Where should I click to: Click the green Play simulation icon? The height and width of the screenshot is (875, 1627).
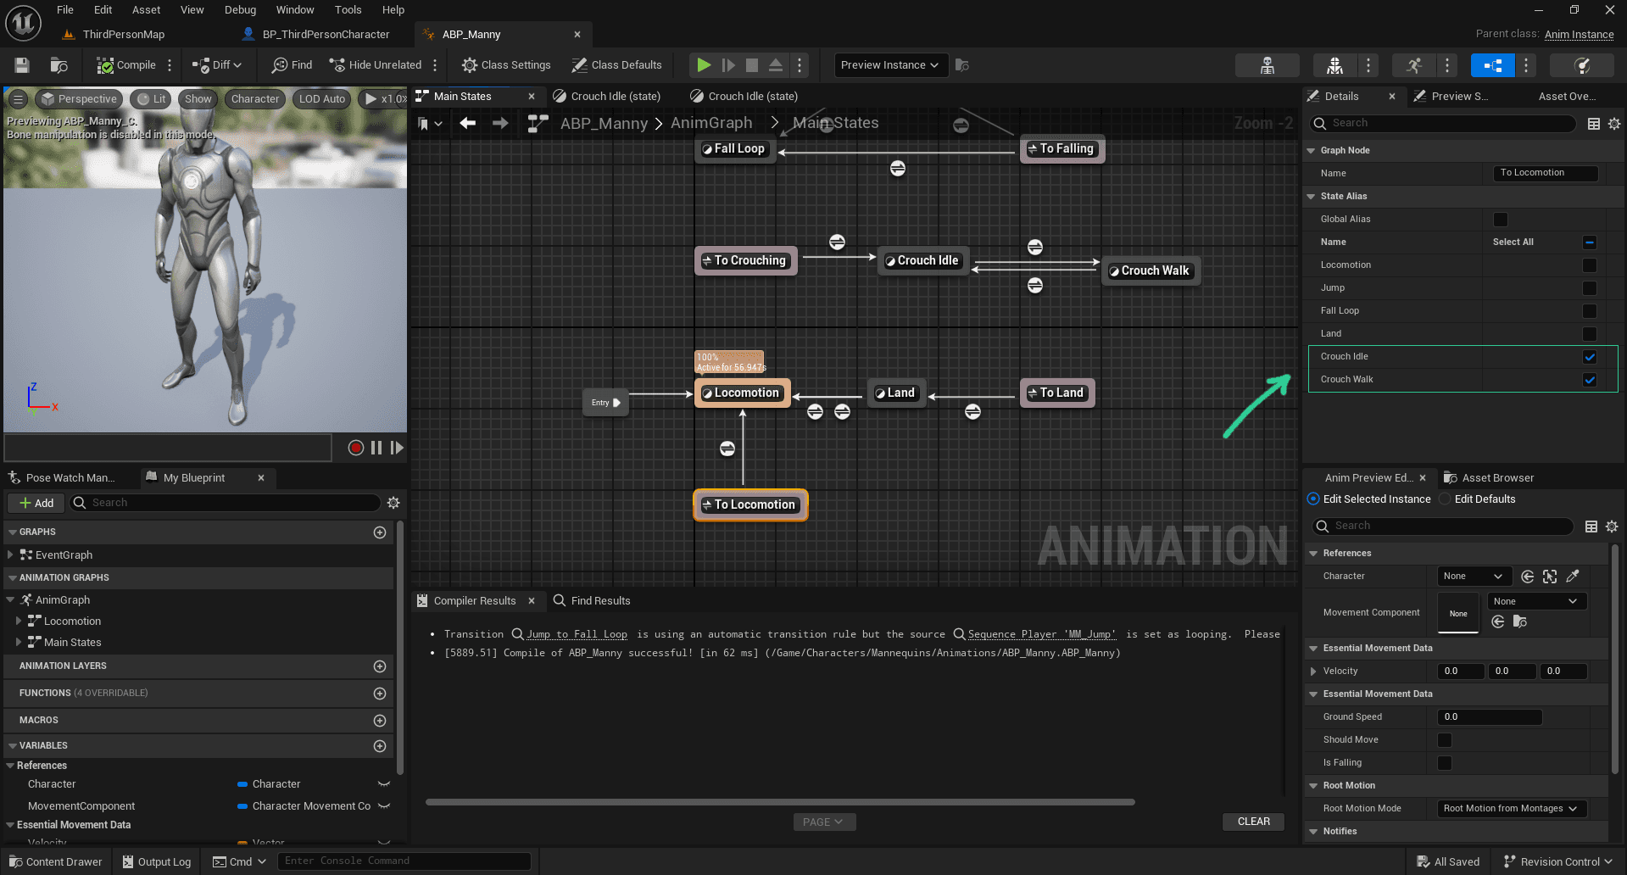(704, 65)
